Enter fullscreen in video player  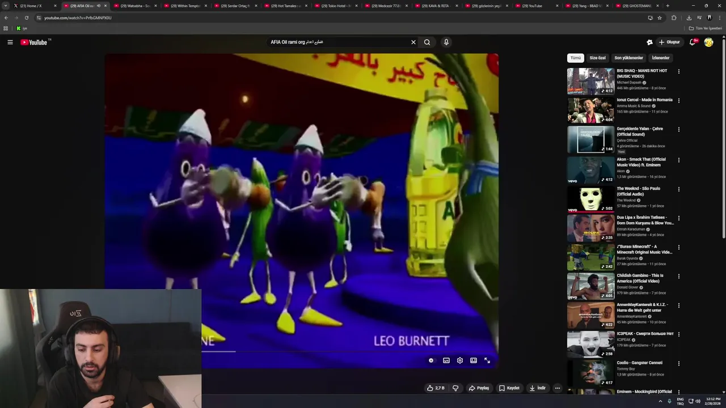click(487, 360)
